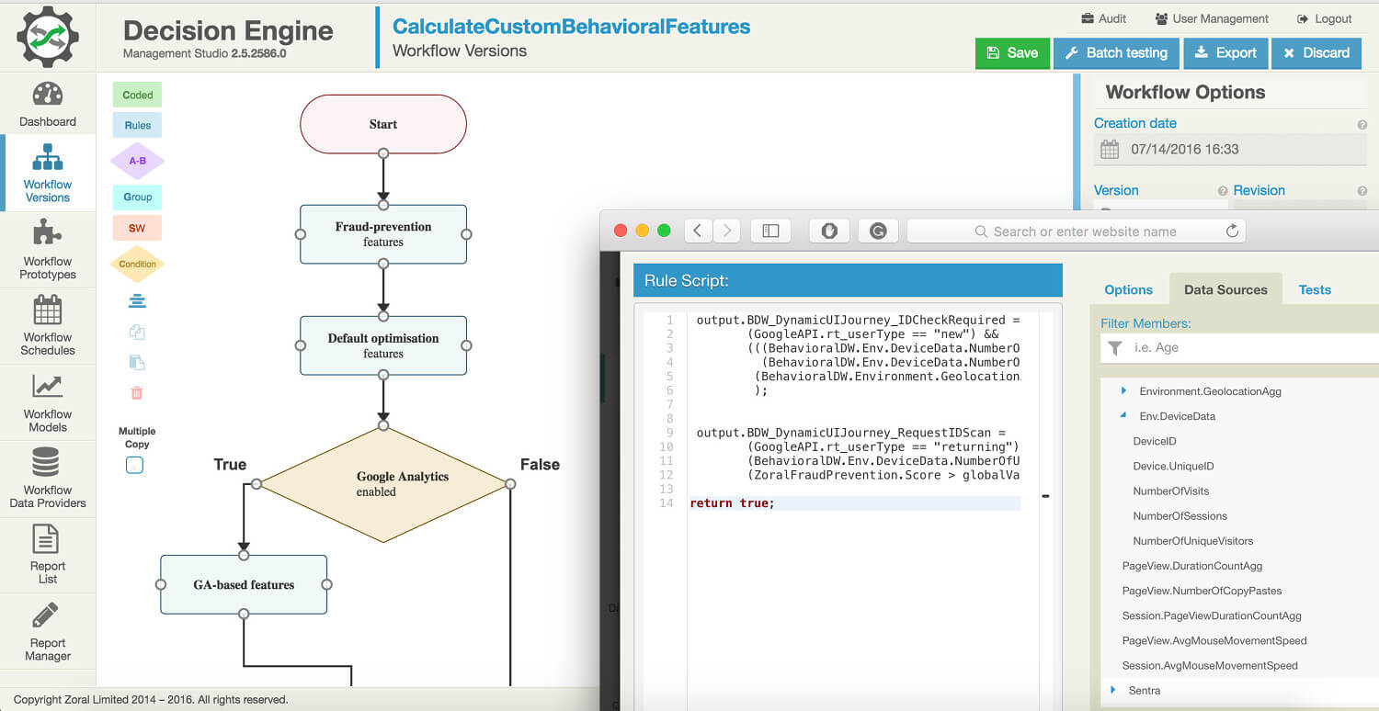Switch to the Options tab

pyautogui.click(x=1128, y=289)
